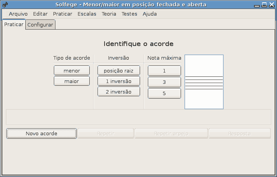
Task: Open the Escalas menu
Action: tap(87, 14)
